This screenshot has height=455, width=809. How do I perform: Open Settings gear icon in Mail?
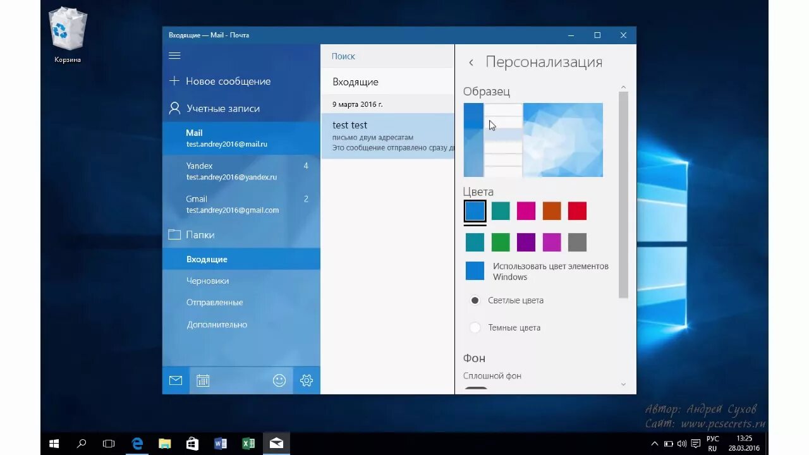[x=307, y=380]
